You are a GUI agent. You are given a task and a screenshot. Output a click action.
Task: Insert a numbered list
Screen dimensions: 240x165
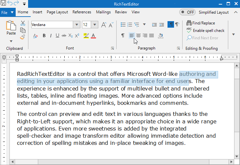[x=130, y=24]
